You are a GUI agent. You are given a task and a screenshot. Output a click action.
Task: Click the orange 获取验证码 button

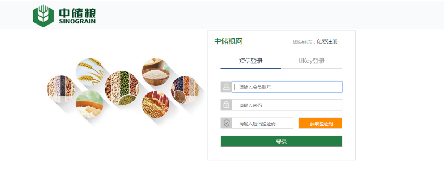pos(320,123)
